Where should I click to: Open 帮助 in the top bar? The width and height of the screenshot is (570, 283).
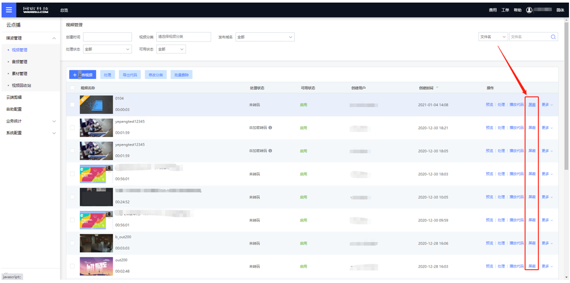pyautogui.click(x=518, y=10)
